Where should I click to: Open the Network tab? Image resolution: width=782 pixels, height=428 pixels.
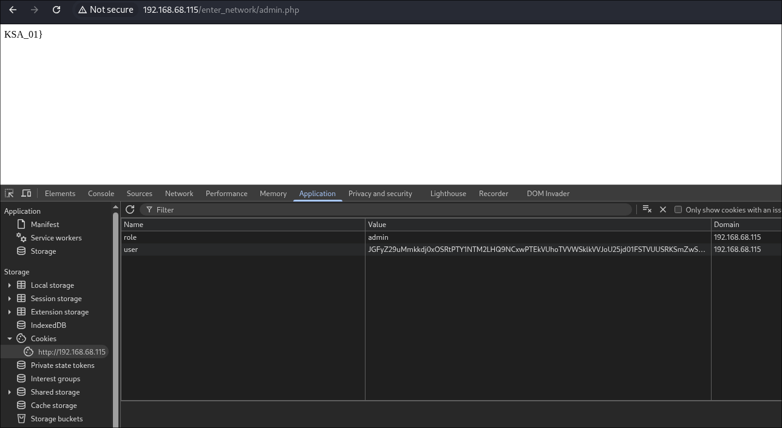pyautogui.click(x=179, y=194)
